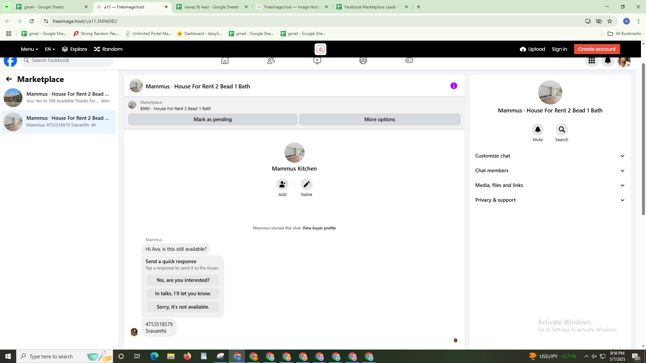Go back with Marketplace arrow icon
Image resolution: width=646 pixels, height=363 pixels.
(9, 79)
